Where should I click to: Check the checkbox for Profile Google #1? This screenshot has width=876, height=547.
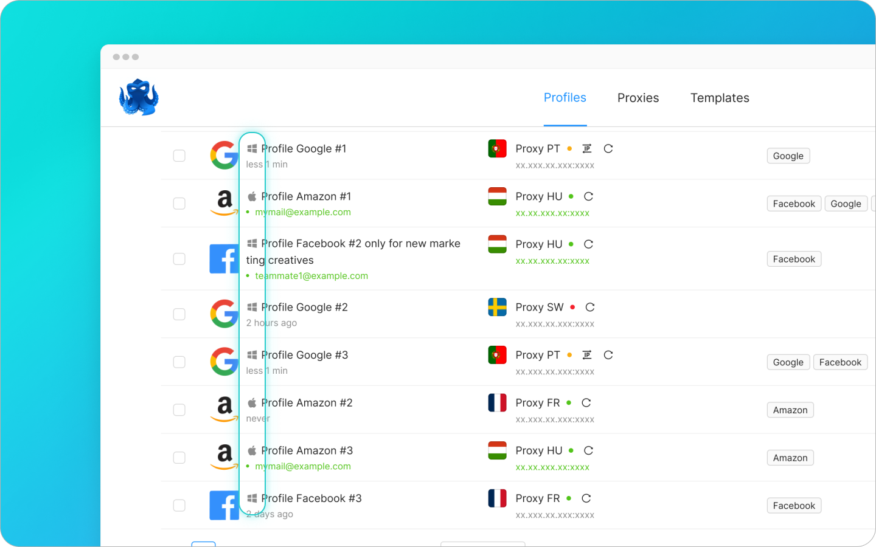point(179,156)
